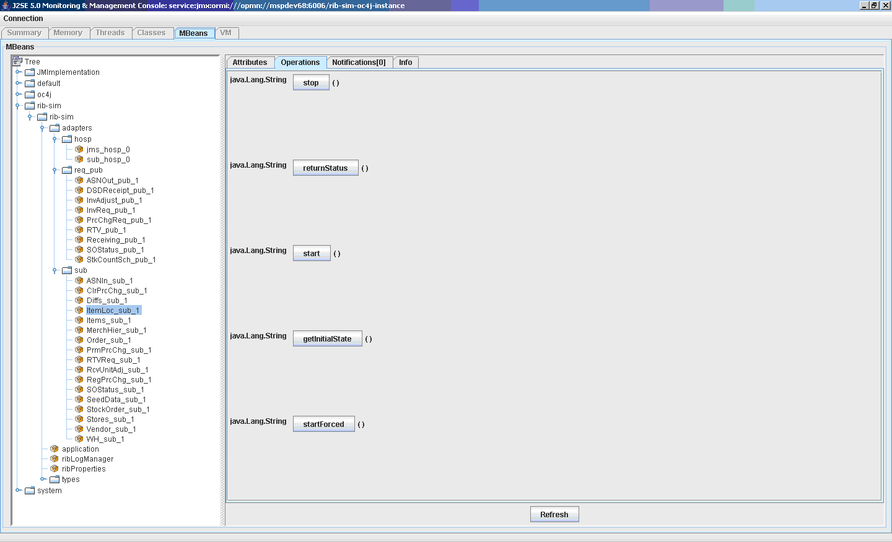Screen dimensions: 892x542
Task: Select StockOrder_sub_1 in the tree
Action: 118,410
